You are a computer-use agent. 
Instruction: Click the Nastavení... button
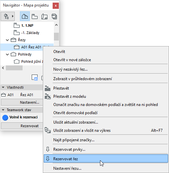coord(22,102)
